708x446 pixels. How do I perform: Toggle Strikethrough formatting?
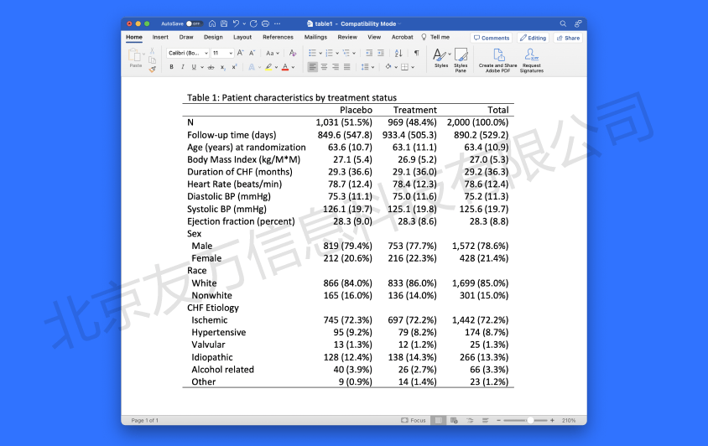(x=211, y=67)
